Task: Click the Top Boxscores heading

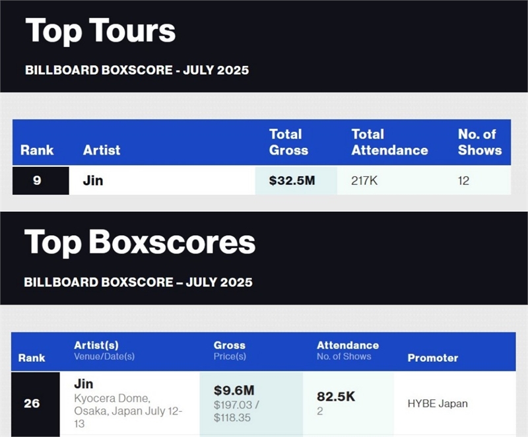Action: pos(140,242)
